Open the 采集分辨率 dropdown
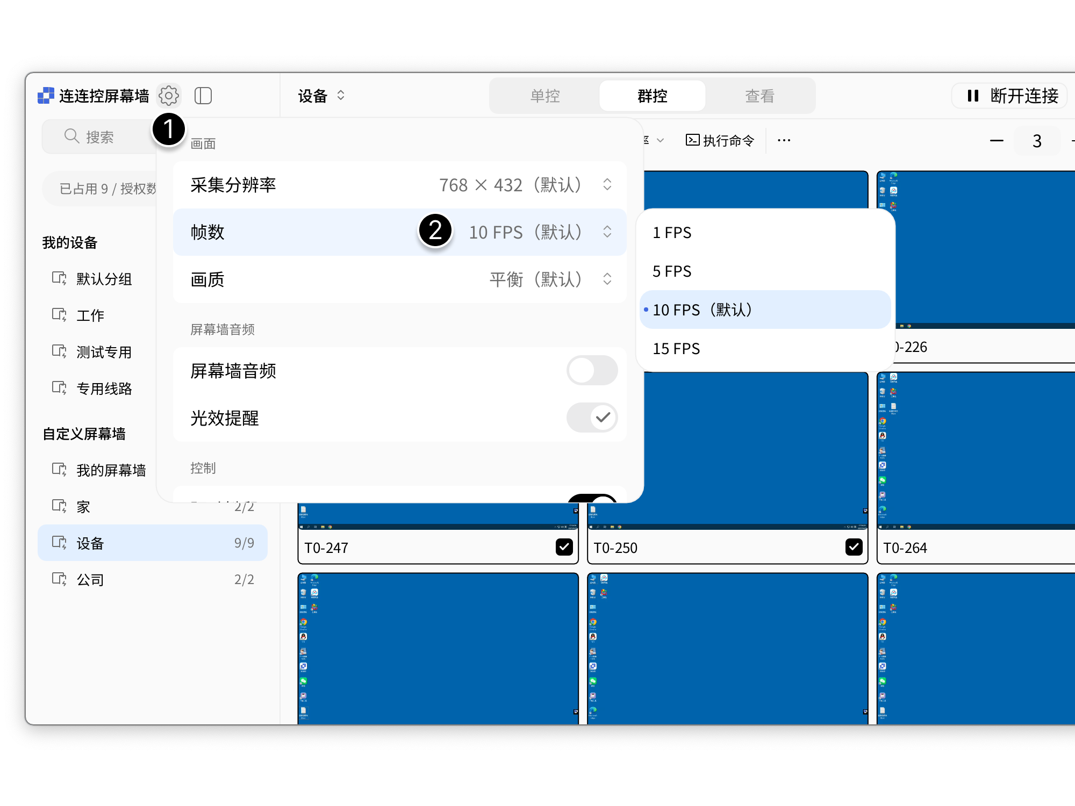The width and height of the screenshot is (1075, 806). 607,185
